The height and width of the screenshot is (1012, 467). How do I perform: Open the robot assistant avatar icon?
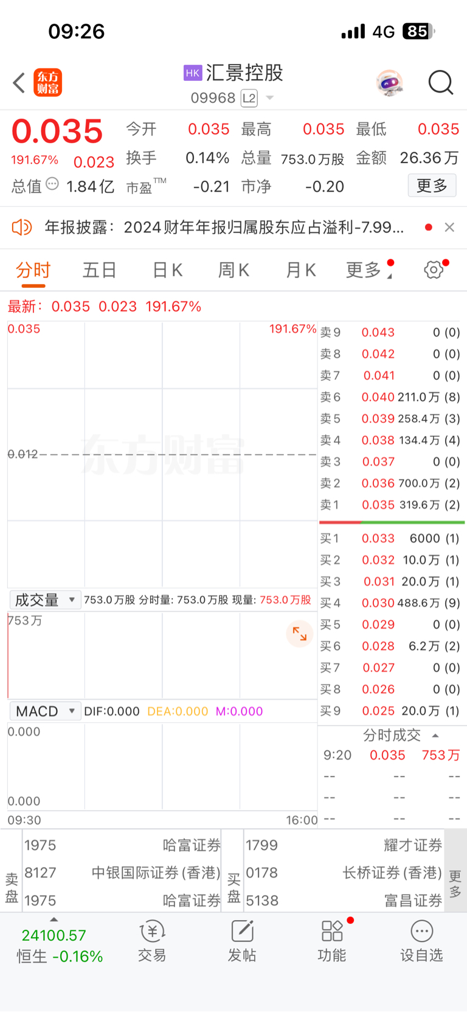(389, 83)
